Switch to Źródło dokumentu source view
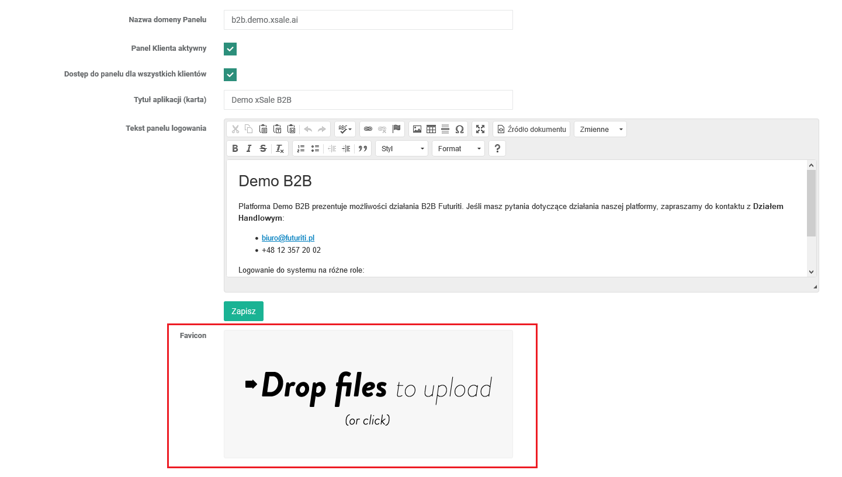 pos(531,129)
